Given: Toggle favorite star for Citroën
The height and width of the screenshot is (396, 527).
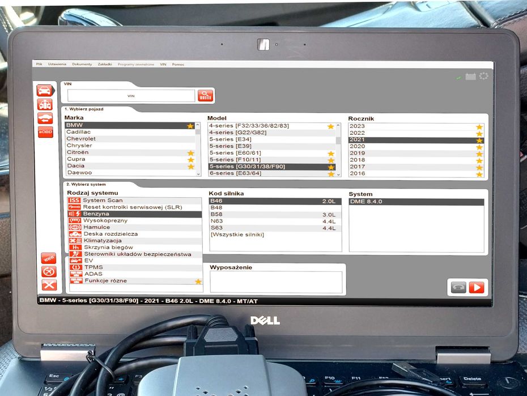Looking at the screenshot, I should click(x=190, y=153).
